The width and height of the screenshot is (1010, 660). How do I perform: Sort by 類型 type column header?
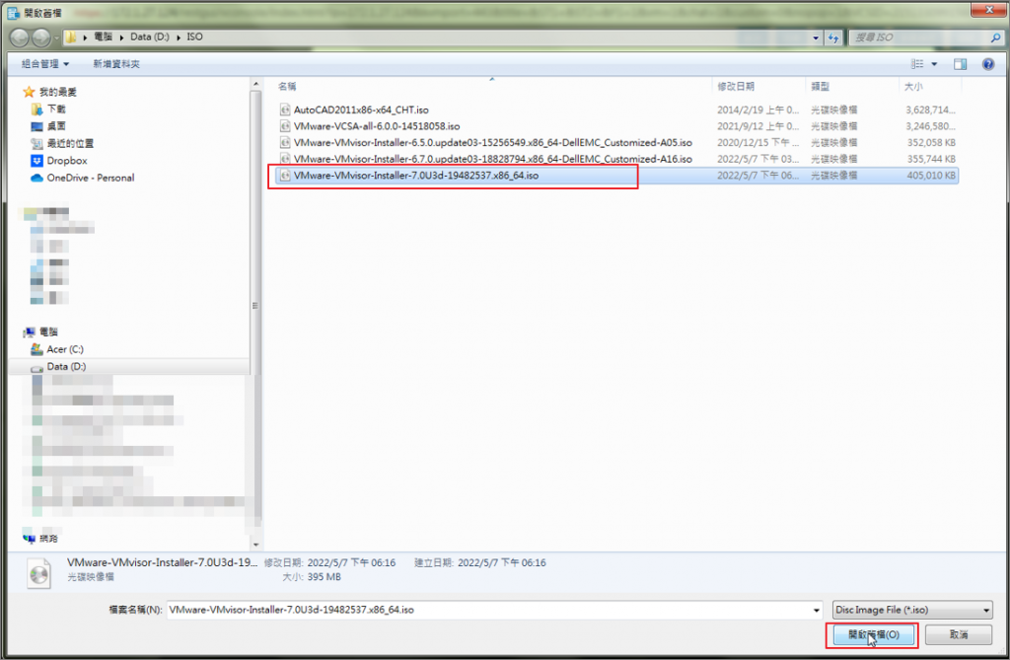pyautogui.click(x=820, y=87)
